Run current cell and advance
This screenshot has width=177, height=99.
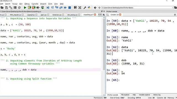click(34, 8)
